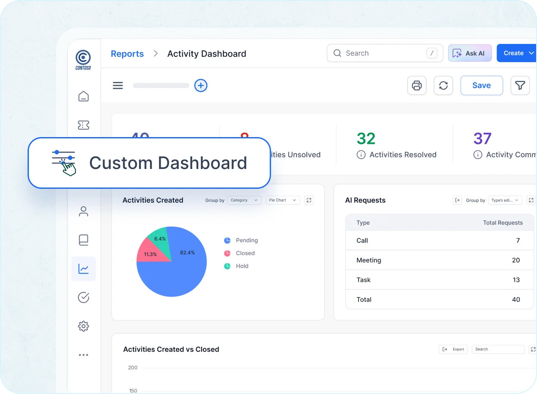Open the Contacts person icon in sidebar
Viewport: 537px width, 394px height.
(x=84, y=211)
